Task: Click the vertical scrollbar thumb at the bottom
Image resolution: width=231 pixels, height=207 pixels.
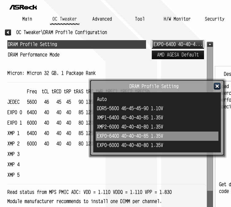Action: [210, 199]
